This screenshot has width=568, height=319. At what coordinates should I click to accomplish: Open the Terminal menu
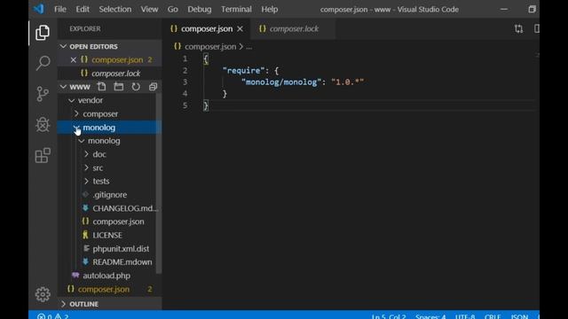tap(236, 9)
